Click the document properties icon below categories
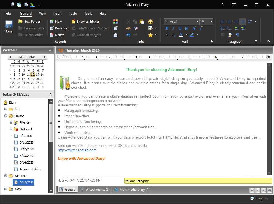Screen dimensions: 274x204 [x=115, y=28]
